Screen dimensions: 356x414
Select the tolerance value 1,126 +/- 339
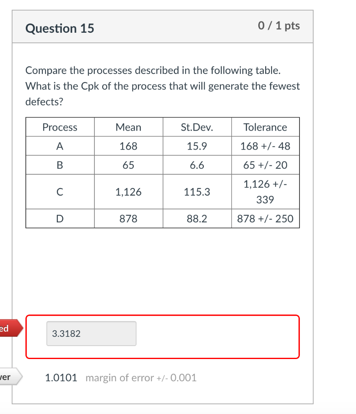tap(265, 192)
